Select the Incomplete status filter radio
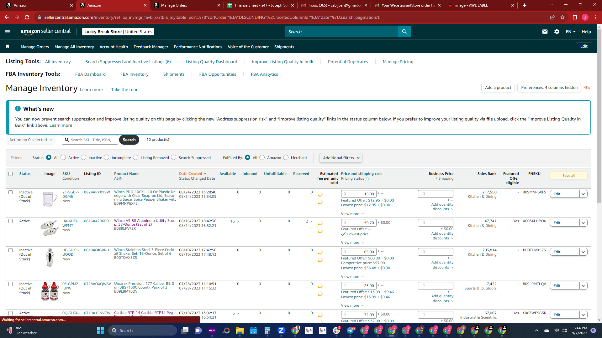Screen dimensions: 602x338 tap(107, 157)
